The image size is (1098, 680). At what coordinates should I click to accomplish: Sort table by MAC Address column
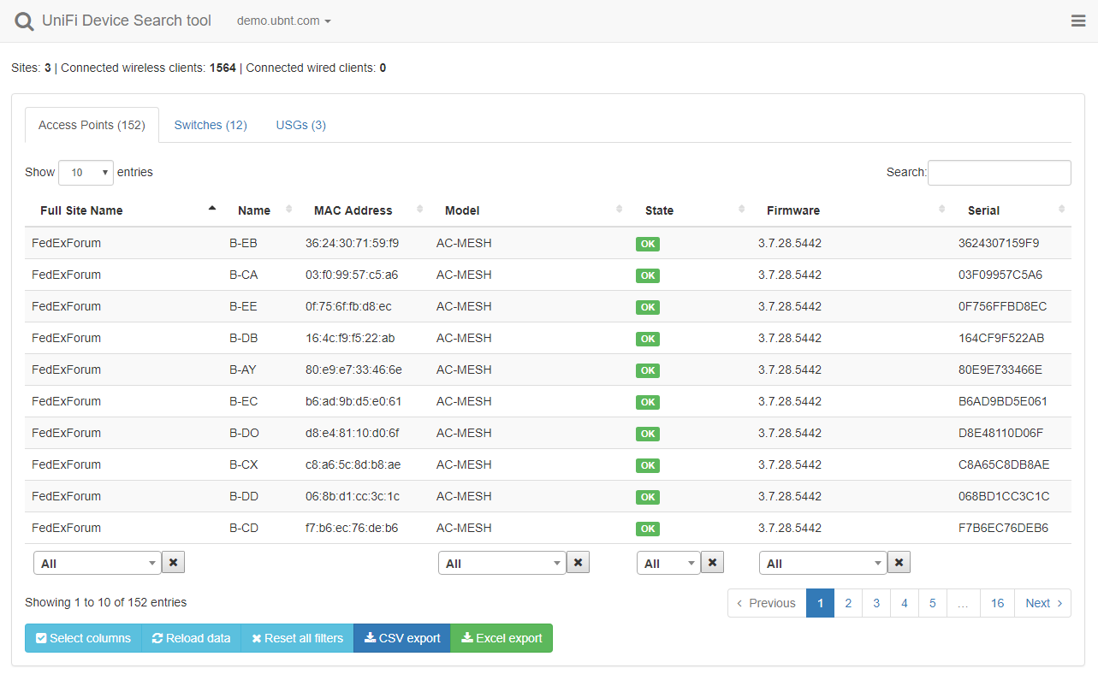tap(353, 210)
